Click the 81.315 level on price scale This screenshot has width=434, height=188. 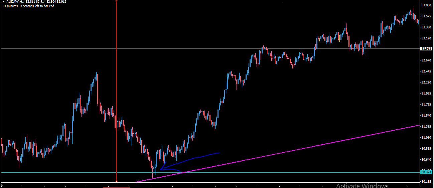[x=426, y=127]
